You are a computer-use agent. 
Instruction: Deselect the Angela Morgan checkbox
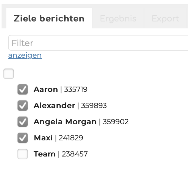click(22, 122)
